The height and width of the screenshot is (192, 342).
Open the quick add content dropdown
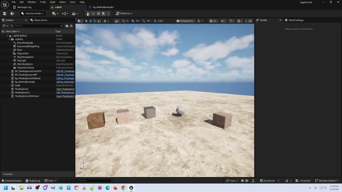coord(55,13)
